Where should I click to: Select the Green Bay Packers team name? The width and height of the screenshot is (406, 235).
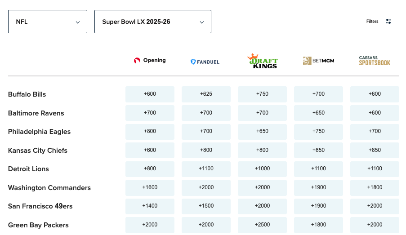[38, 225]
